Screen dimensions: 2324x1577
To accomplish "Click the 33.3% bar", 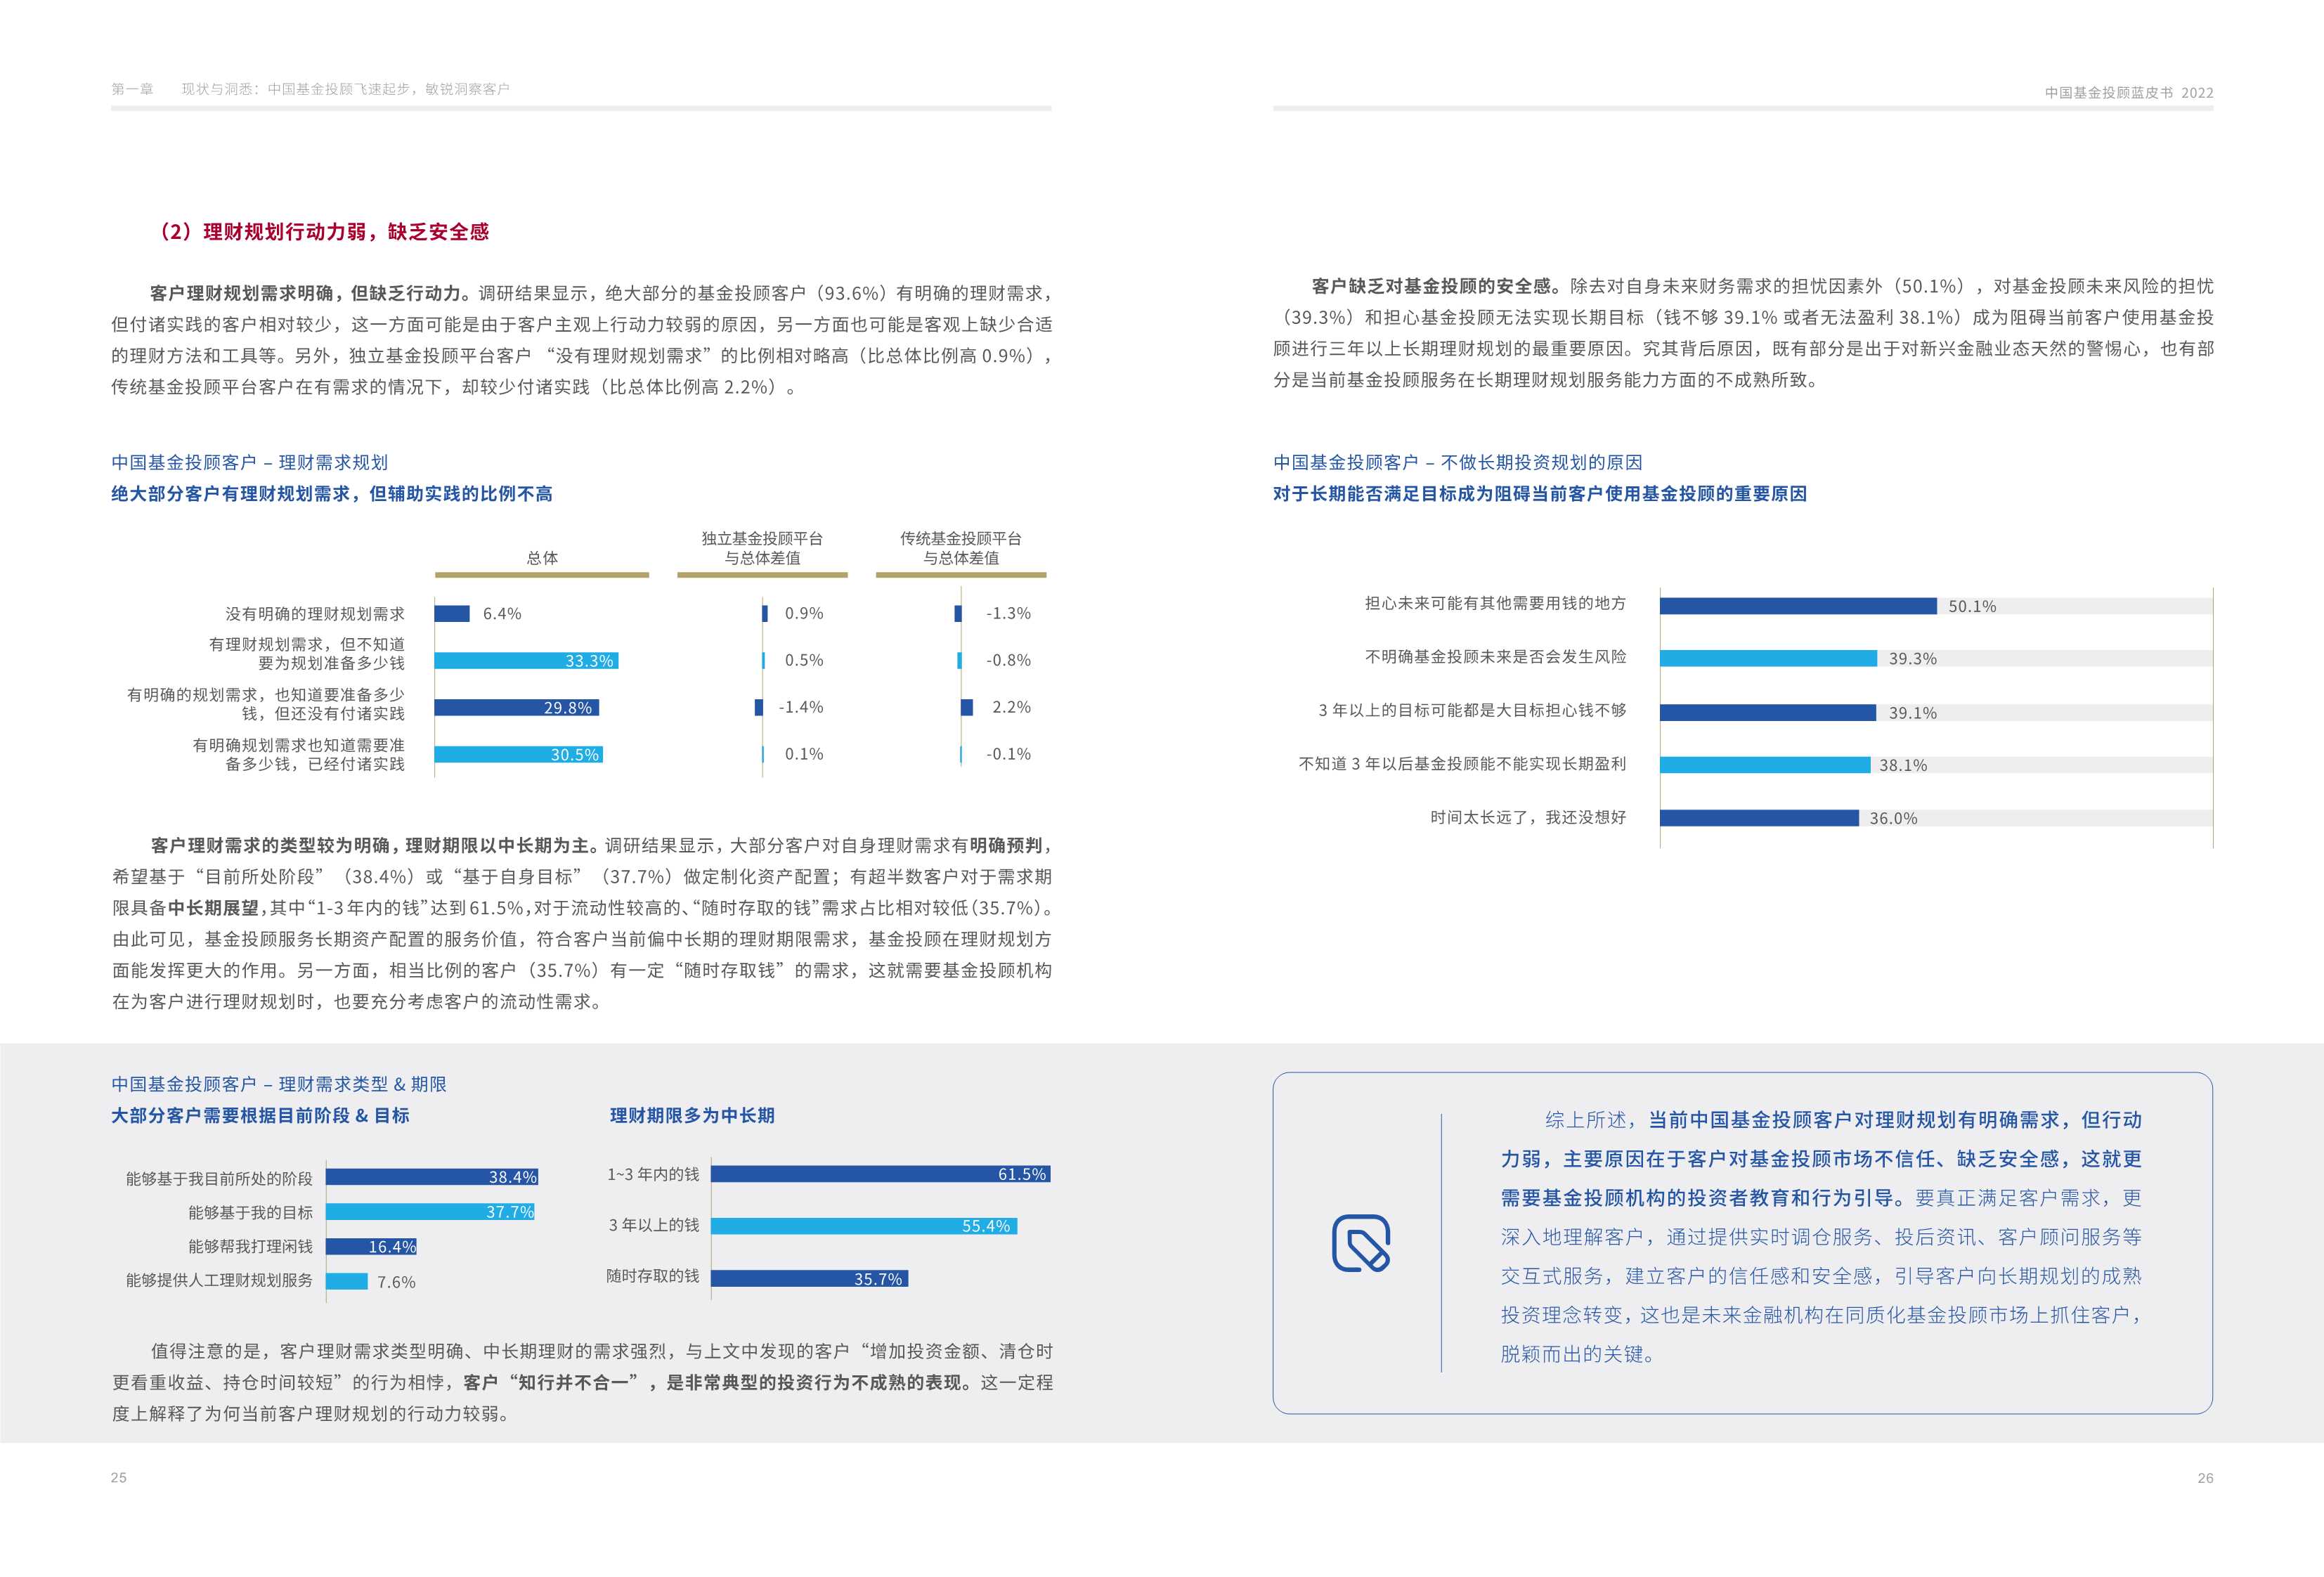I will 526,661.
